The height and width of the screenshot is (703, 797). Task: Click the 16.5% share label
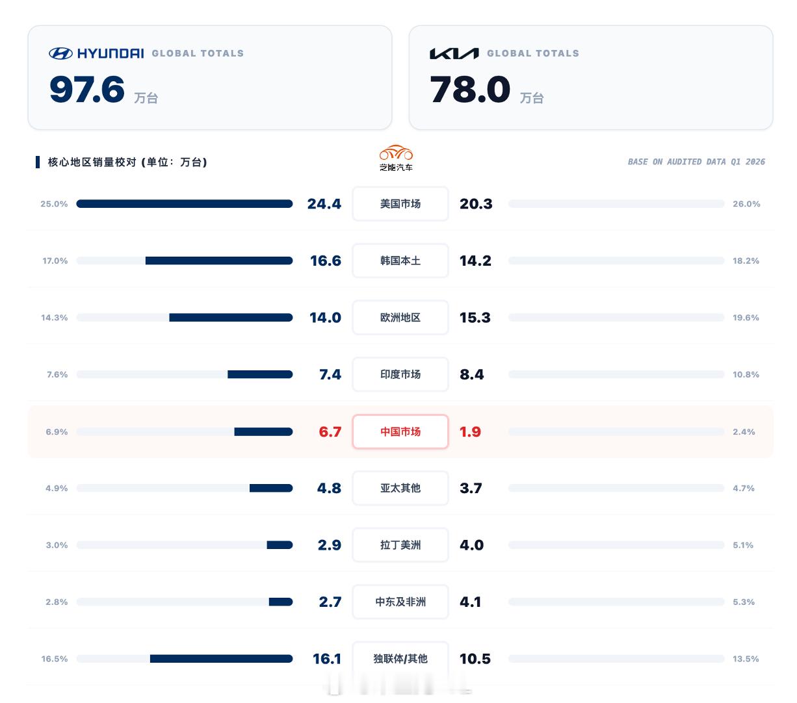pyautogui.click(x=55, y=659)
